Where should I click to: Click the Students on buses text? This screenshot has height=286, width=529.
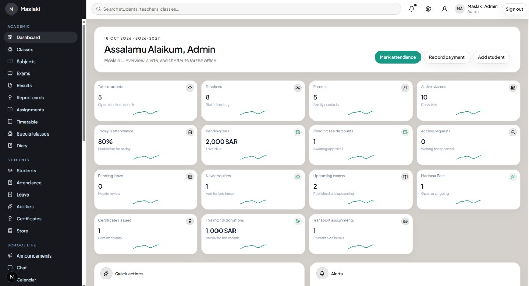[x=328, y=238]
